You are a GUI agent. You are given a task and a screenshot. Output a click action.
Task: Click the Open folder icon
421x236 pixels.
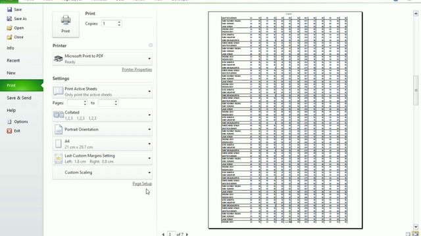(x=9, y=28)
